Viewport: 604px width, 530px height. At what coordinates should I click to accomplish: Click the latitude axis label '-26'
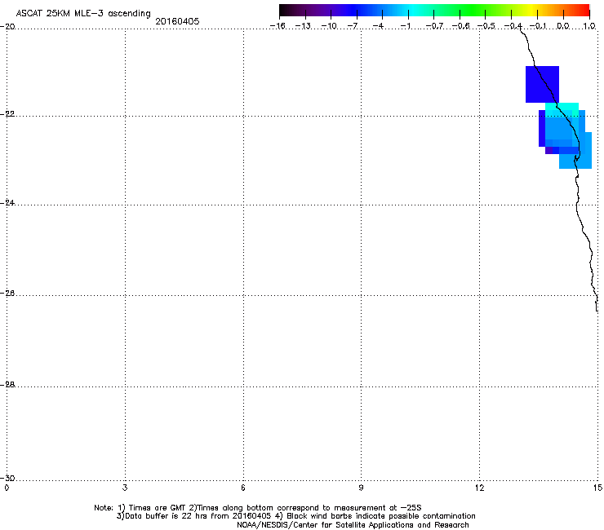7,294
